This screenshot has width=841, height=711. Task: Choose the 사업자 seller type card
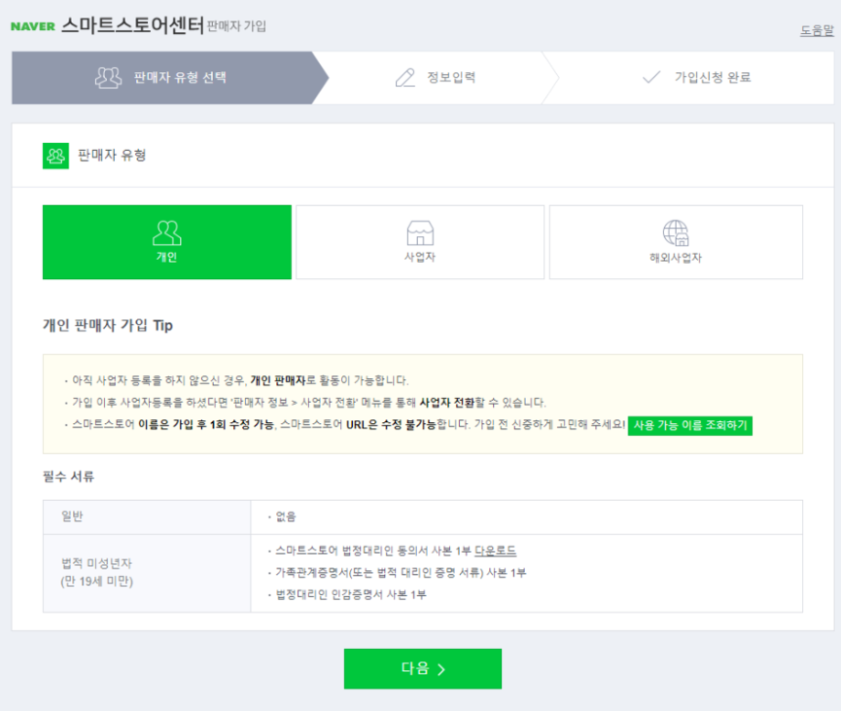(x=420, y=242)
